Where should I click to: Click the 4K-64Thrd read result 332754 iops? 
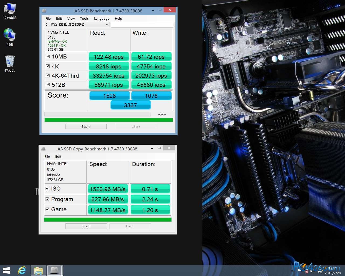click(109, 76)
